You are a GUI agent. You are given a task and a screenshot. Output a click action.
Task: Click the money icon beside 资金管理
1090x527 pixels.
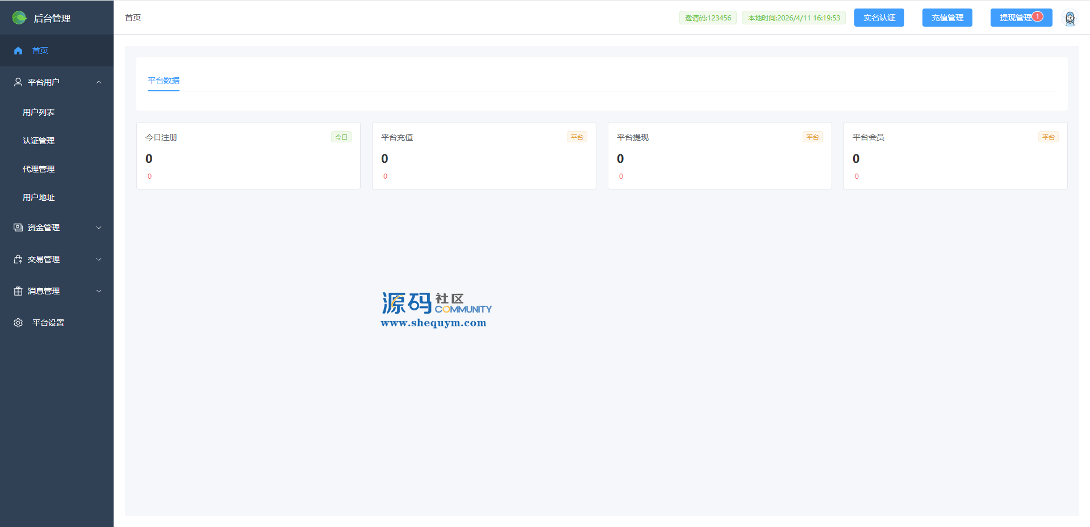tap(18, 227)
